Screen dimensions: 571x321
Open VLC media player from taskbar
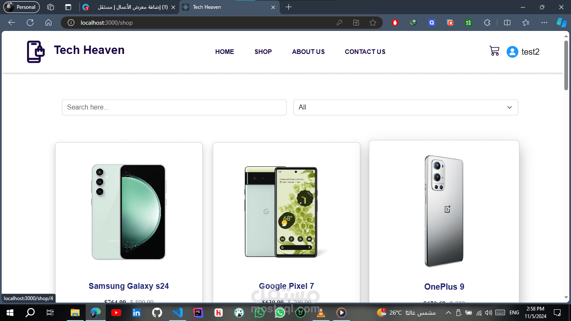[321, 312]
